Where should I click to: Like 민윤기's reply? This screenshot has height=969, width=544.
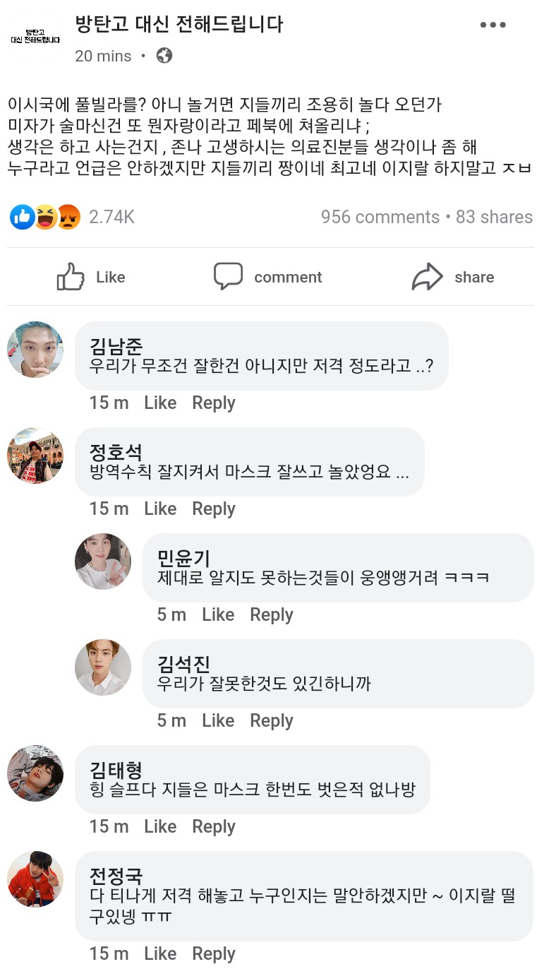point(218,614)
